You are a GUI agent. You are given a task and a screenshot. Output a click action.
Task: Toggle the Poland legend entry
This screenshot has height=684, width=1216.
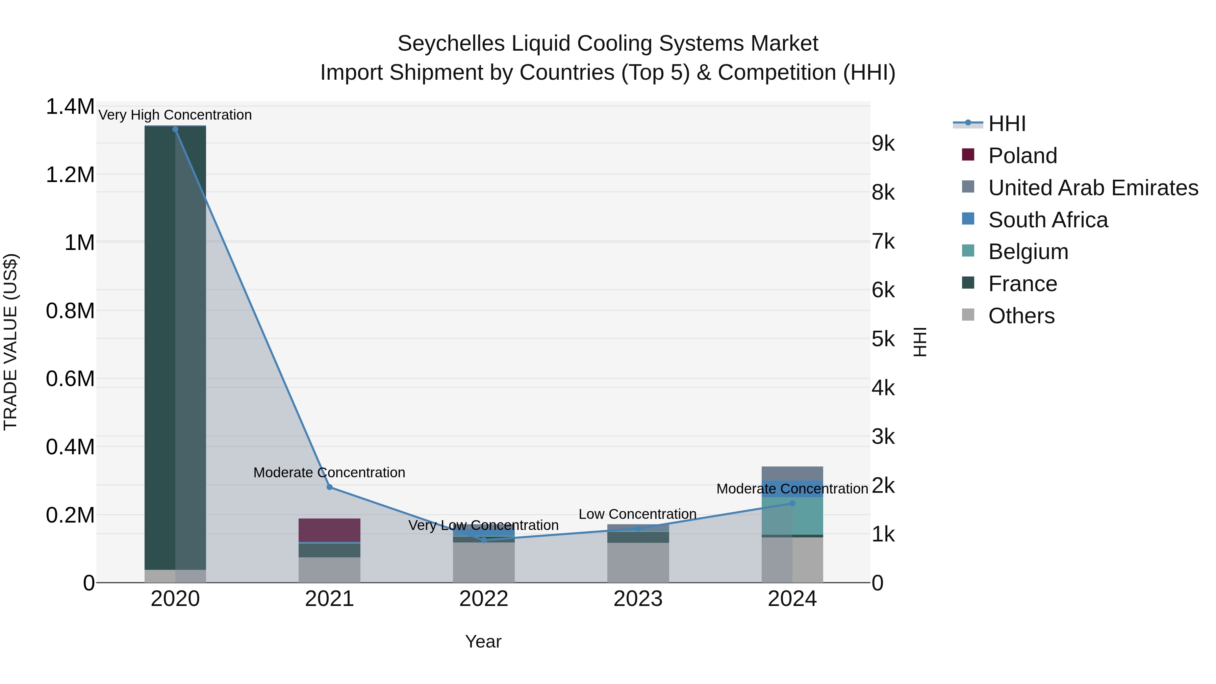tap(1009, 155)
